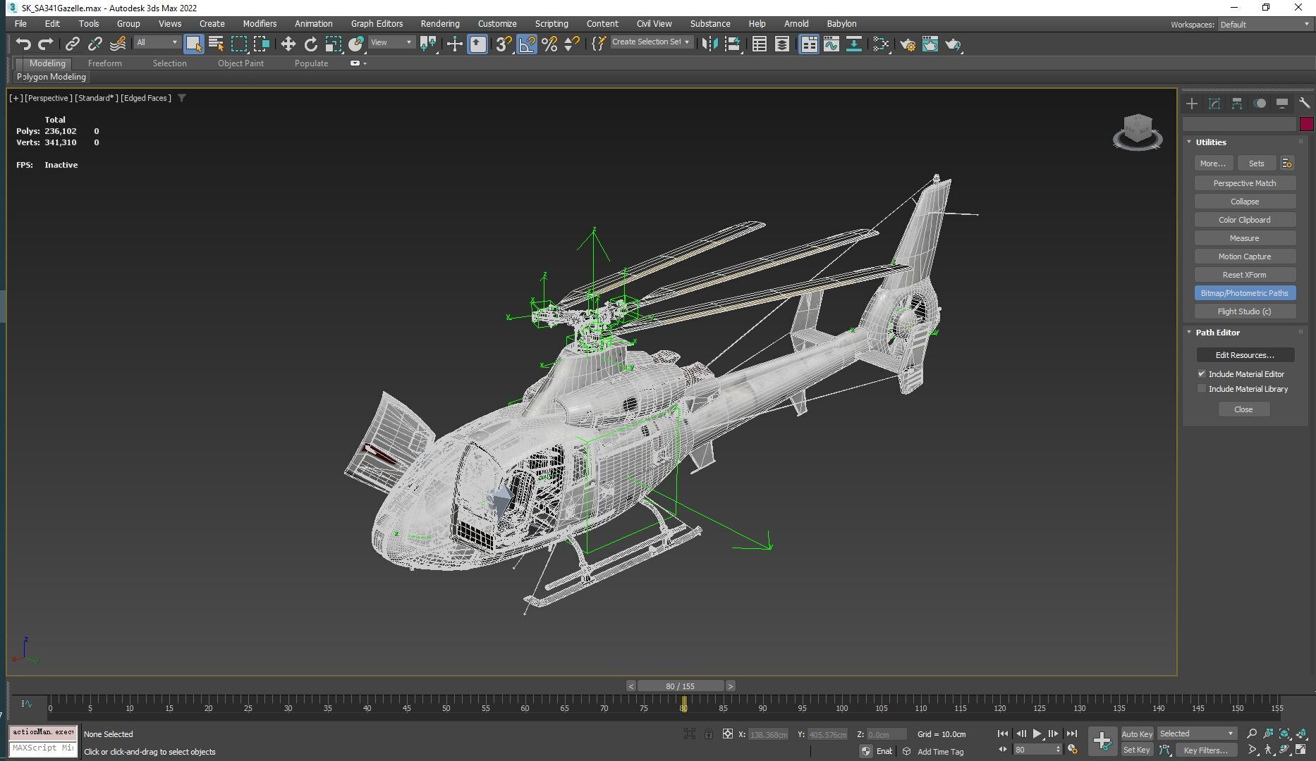Toggle the Angle Snap icon
The height and width of the screenshot is (761, 1316).
pyautogui.click(x=527, y=44)
